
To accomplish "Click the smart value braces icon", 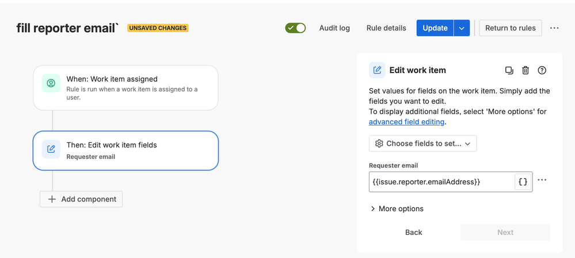I will tap(523, 182).
